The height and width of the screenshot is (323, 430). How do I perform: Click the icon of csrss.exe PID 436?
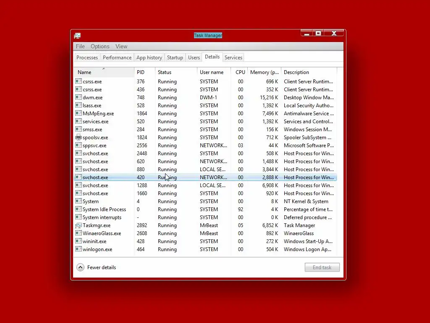point(79,89)
